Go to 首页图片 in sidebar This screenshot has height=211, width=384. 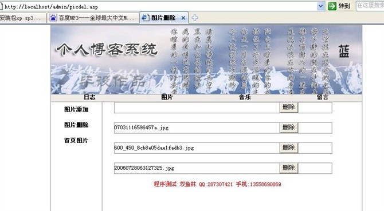76,141
